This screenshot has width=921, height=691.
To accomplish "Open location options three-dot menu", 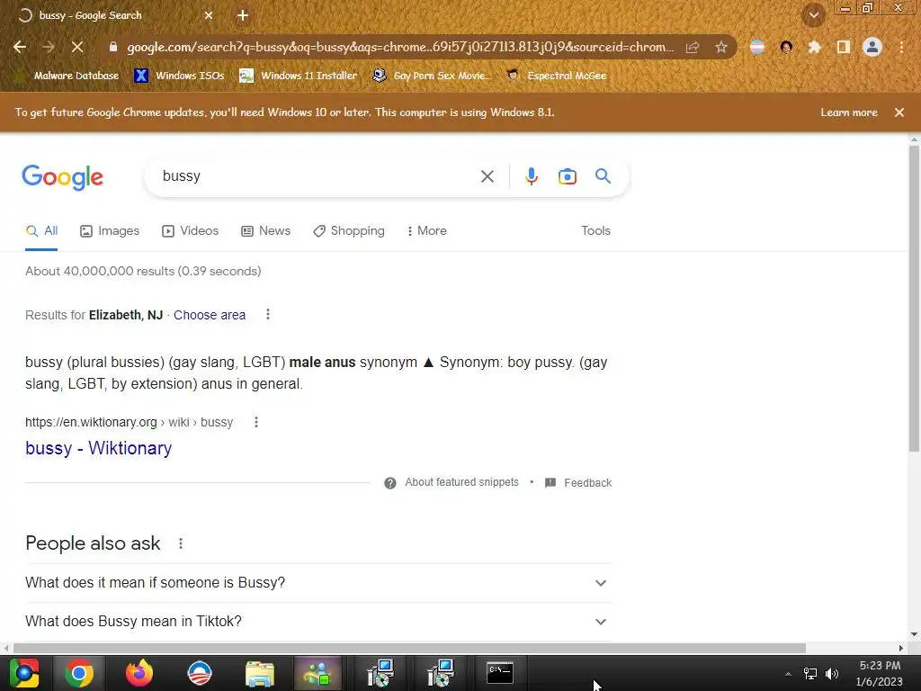I will 268,314.
